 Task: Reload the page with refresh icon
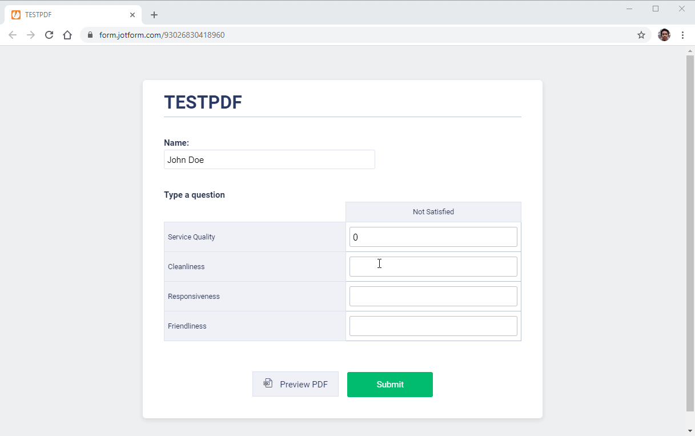click(49, 35)
